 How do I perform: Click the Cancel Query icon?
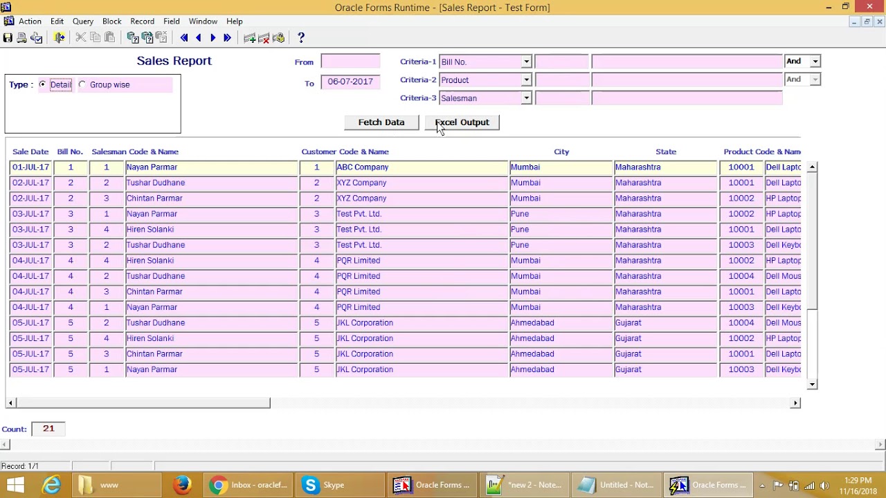point(161,38)
